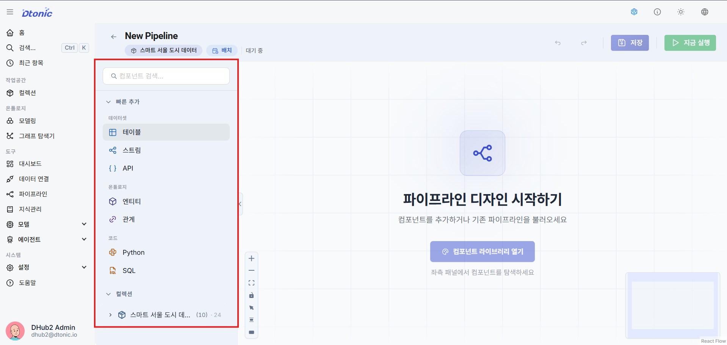
Task: Open the Dtonic logo home
Action: pyautogui.click(x=37, y=13)
